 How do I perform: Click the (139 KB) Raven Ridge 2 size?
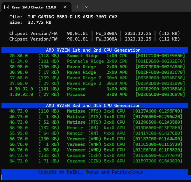click(49, 78)
